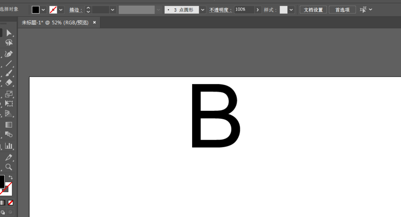The image size is (401, 217).
Task: Select the Perspective Grid tool
Action: pyautogui.click(x=9, y=114)
